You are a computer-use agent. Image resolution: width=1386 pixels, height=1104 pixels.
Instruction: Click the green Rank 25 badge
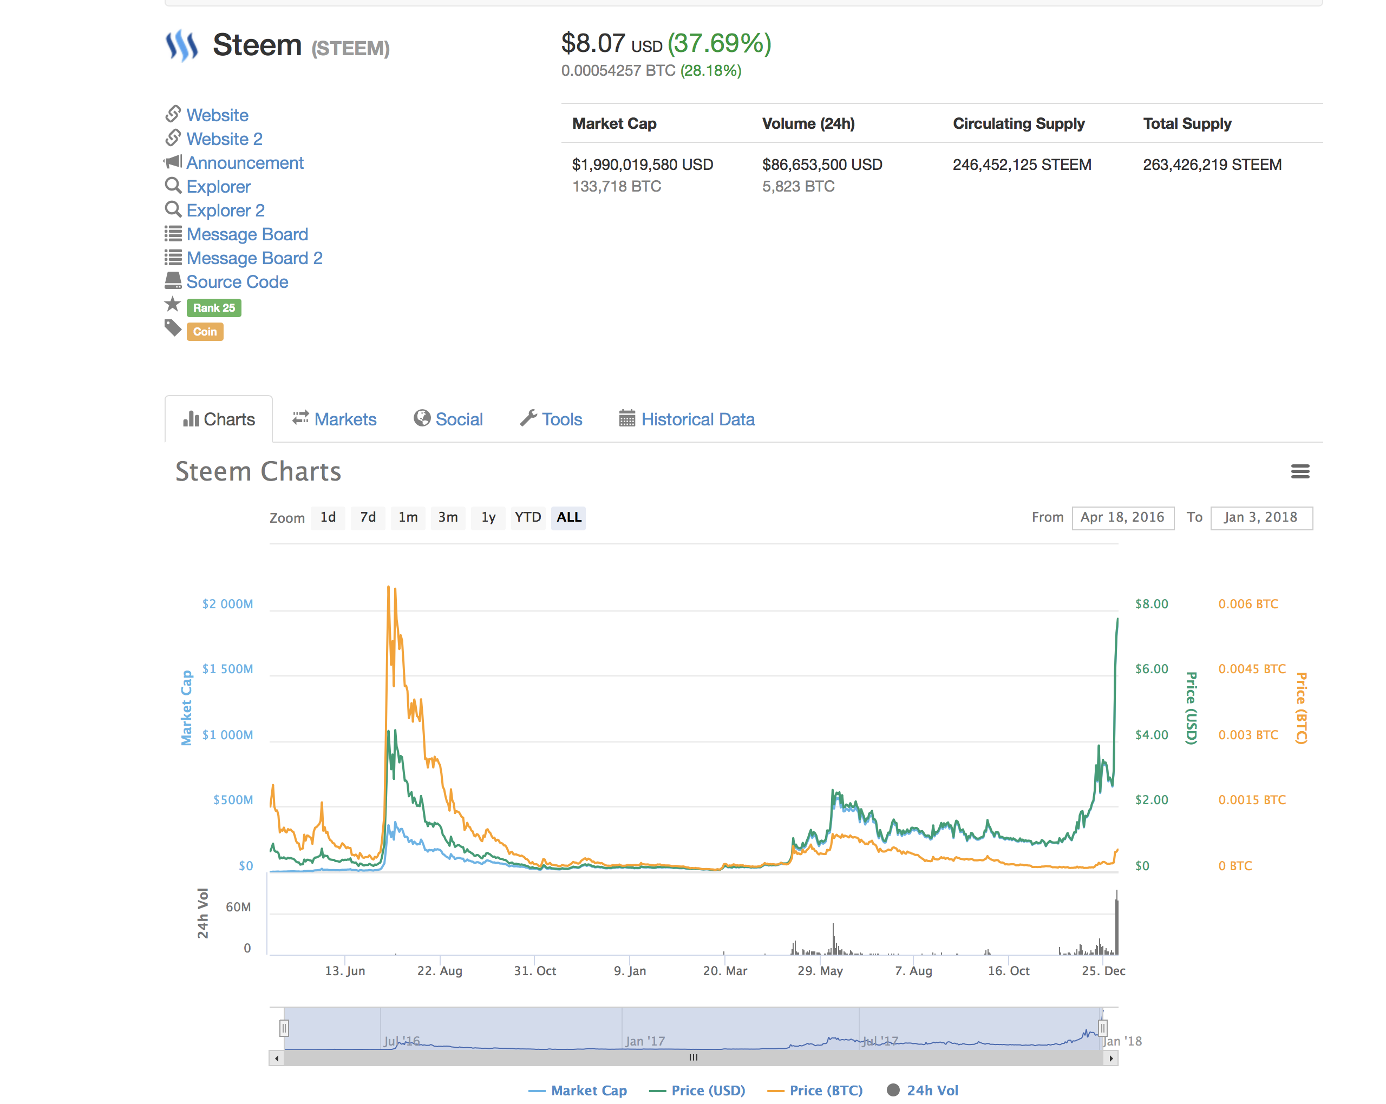[214, 308]
